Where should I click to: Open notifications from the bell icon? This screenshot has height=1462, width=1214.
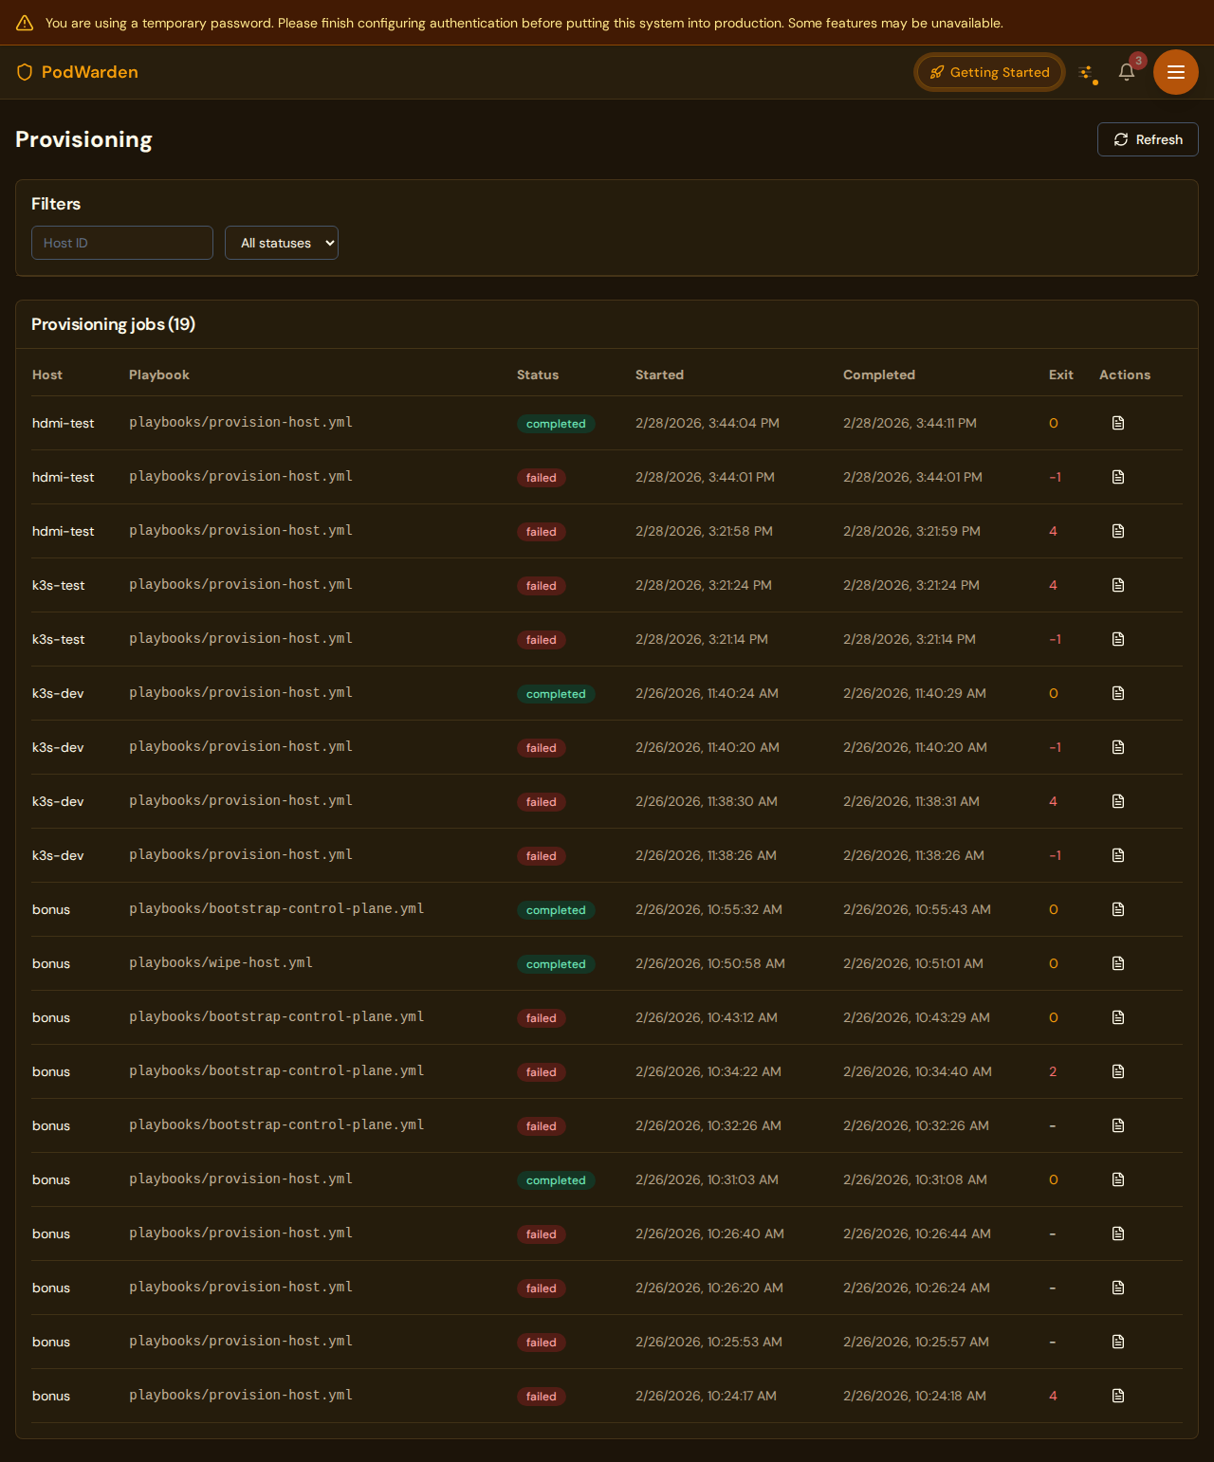point(1127,71)
